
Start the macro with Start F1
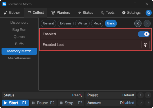click(x=15, y=103)
